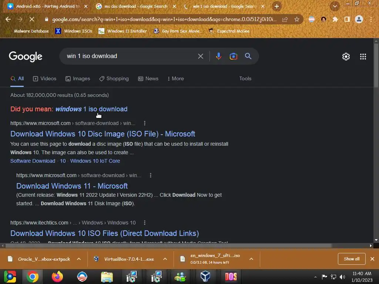The image size is (379, 284).
Task: Open Google quick settings gear
Action: (x=346, y=57)
